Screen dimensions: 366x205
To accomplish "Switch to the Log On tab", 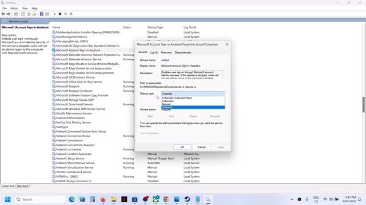I will pyautogui.click(x=154, y=52).
